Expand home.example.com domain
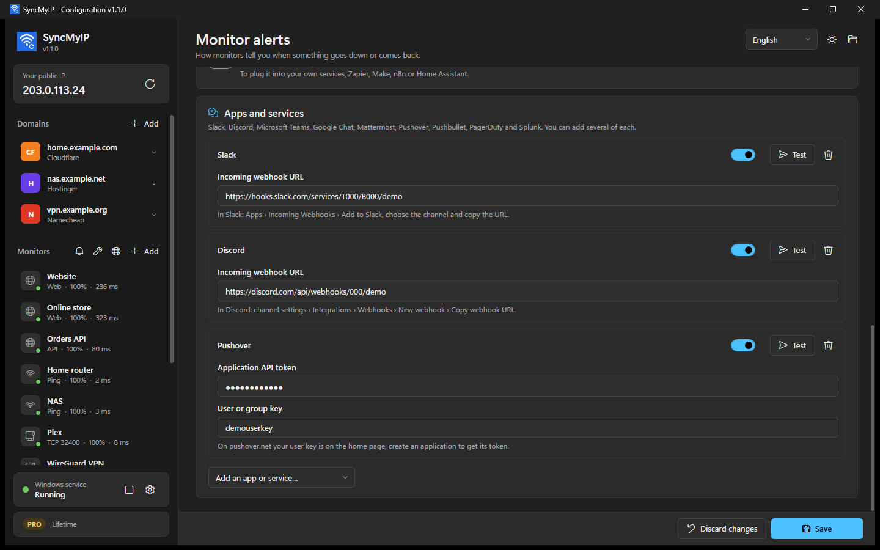 pos(154,152)
